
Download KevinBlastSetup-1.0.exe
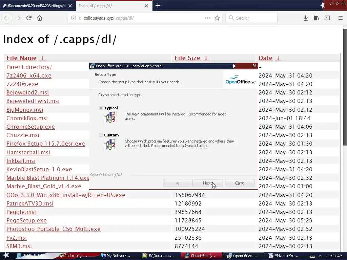coord(39,169)
